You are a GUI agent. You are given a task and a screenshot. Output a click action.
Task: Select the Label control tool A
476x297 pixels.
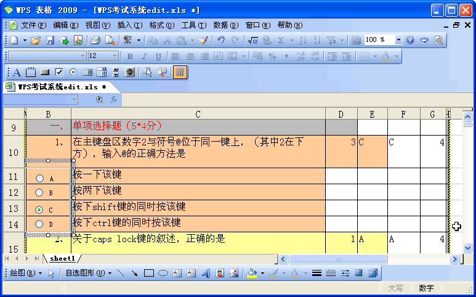pos(17,72)
